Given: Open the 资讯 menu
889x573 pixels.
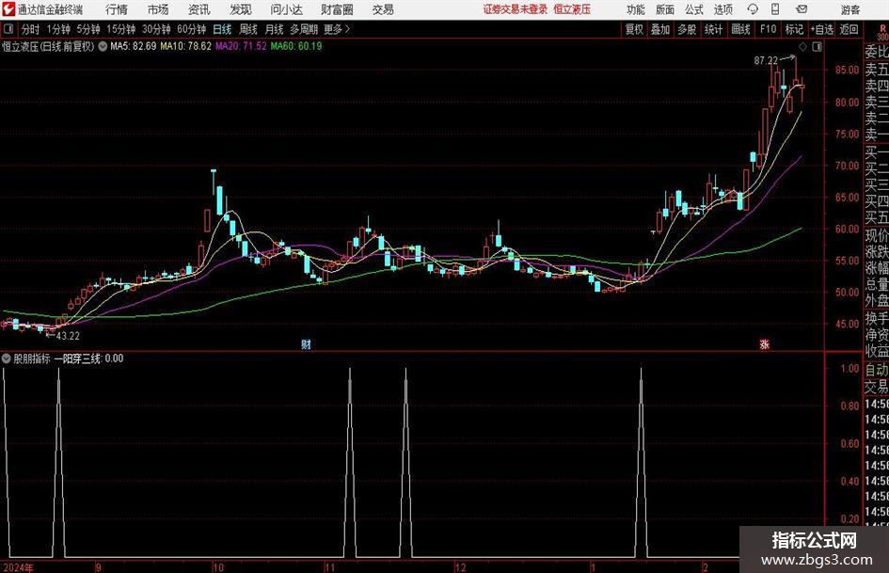Looking at the screenshot, I should pos(199,9).
